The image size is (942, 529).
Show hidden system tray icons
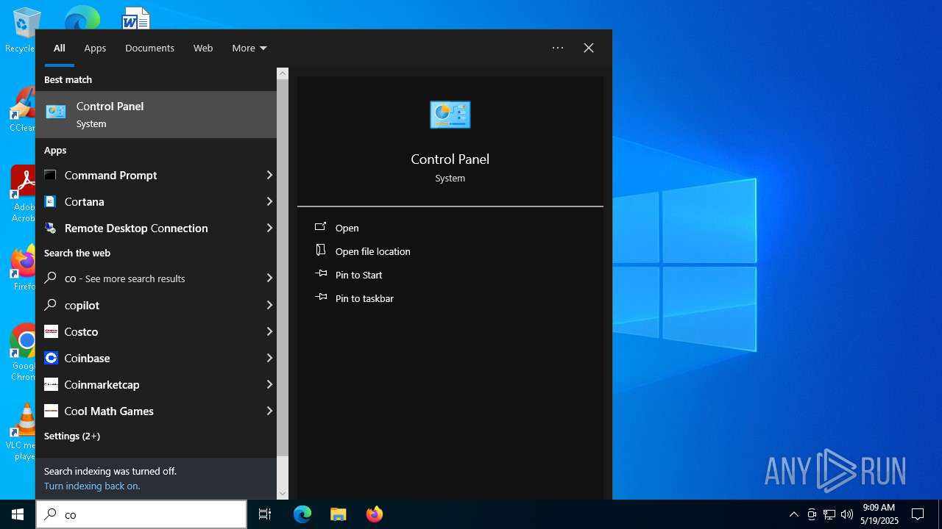pyautogui.click(x=793, y=514)
